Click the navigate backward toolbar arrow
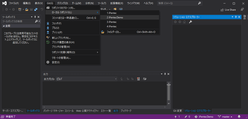The width and height of the screenshot is (248, 119). click(7, 10)
